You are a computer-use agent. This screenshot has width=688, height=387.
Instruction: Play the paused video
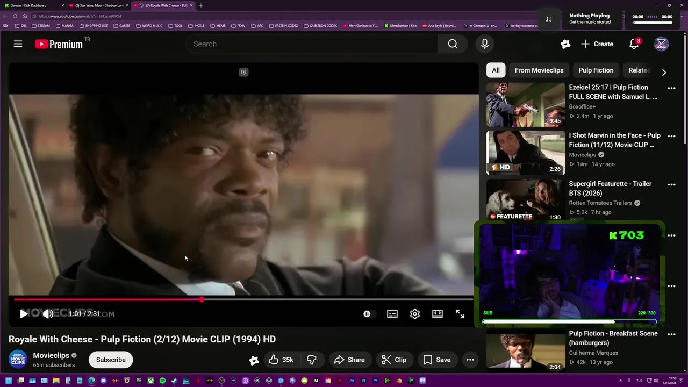(x=24, y=314)
